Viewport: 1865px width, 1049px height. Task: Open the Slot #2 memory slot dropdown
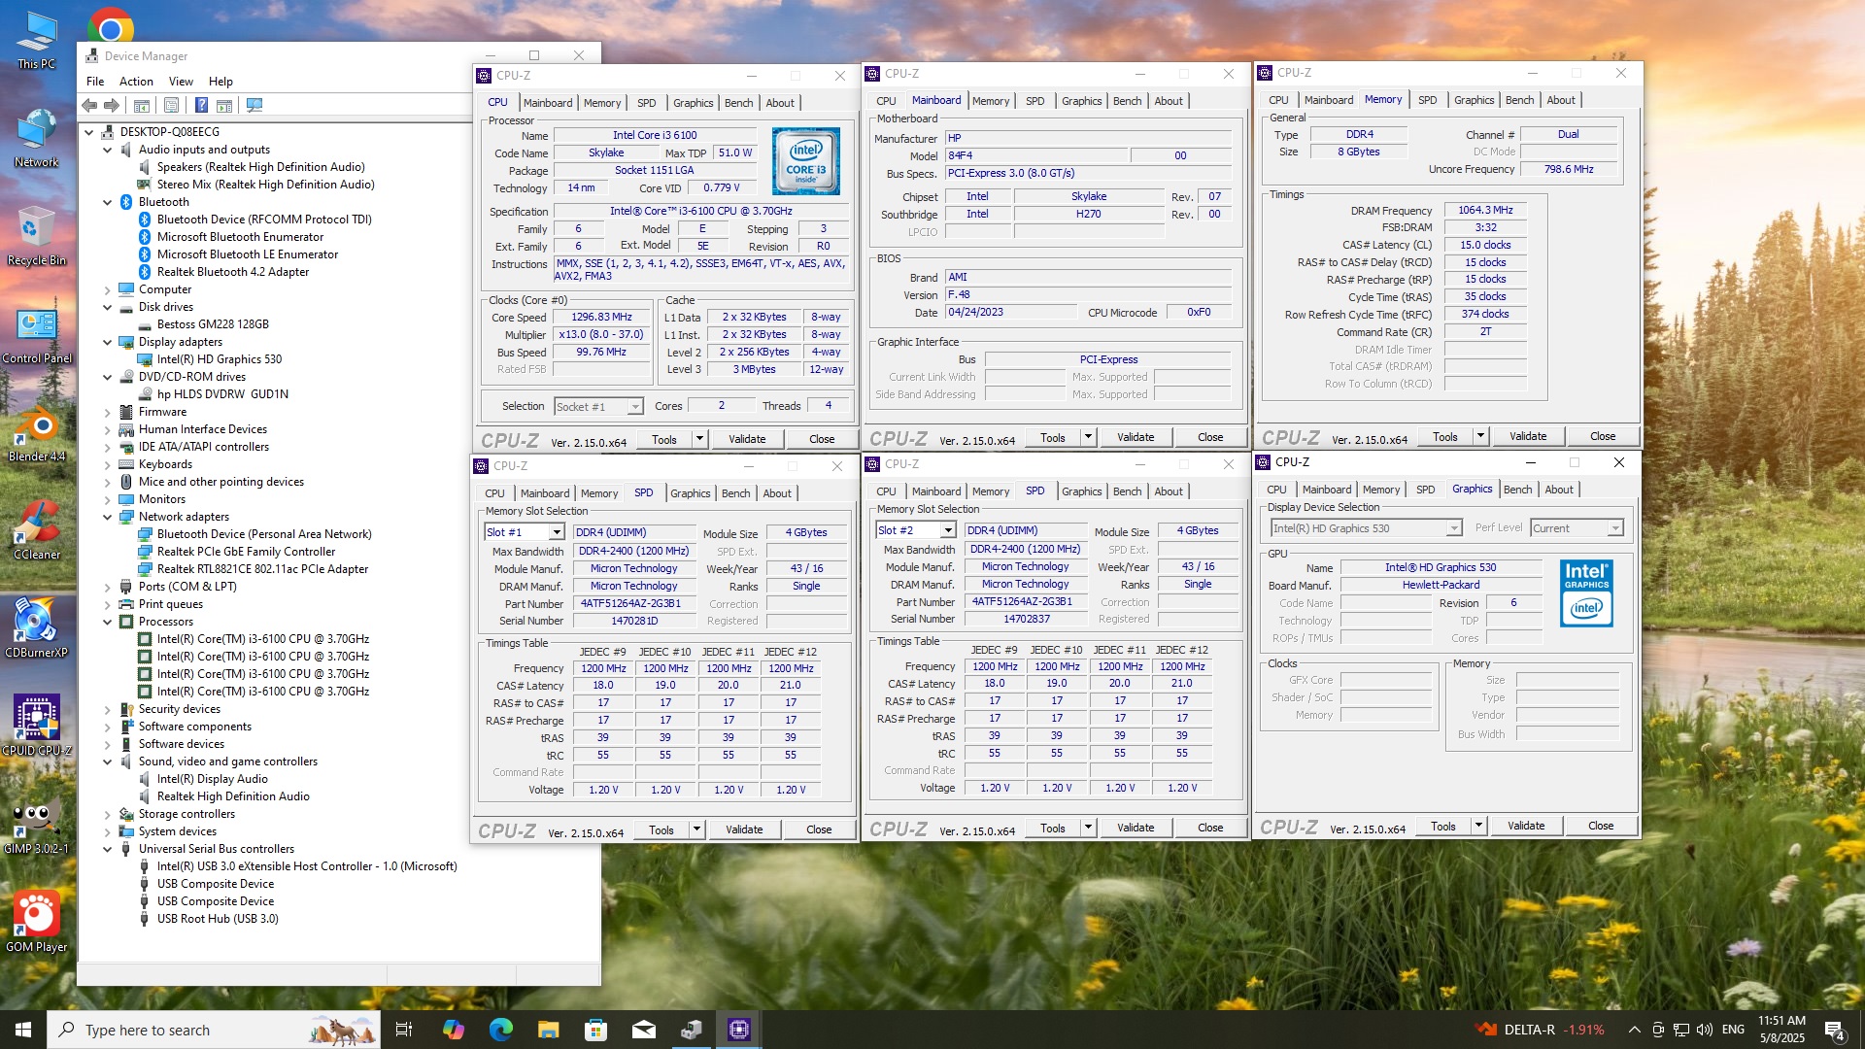948,530
